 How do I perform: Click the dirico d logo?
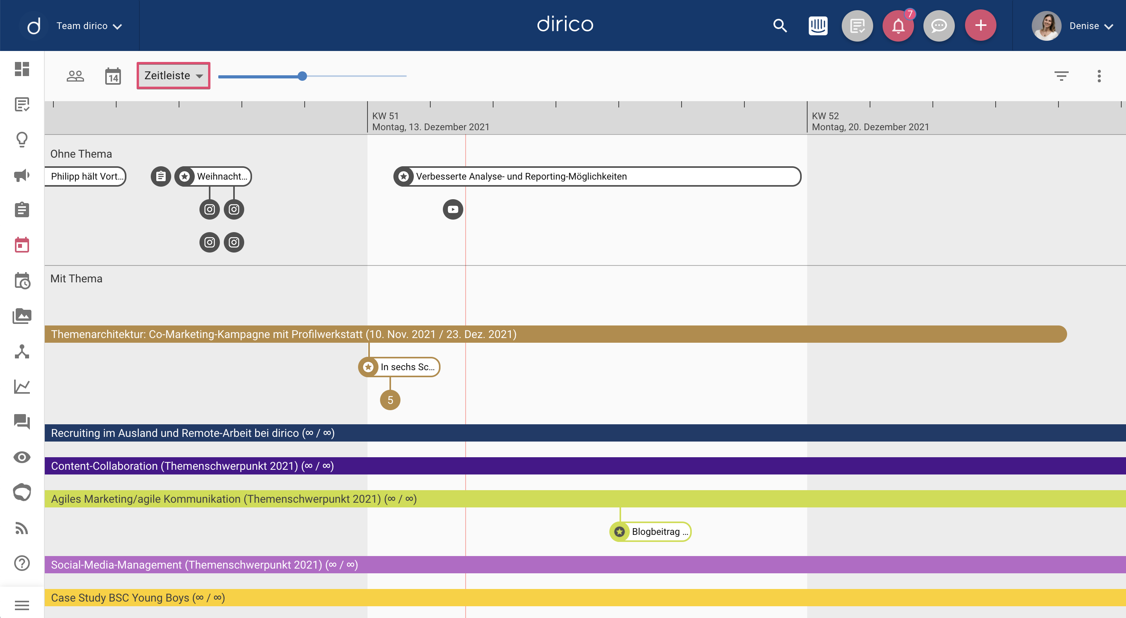tap(34, 26)
